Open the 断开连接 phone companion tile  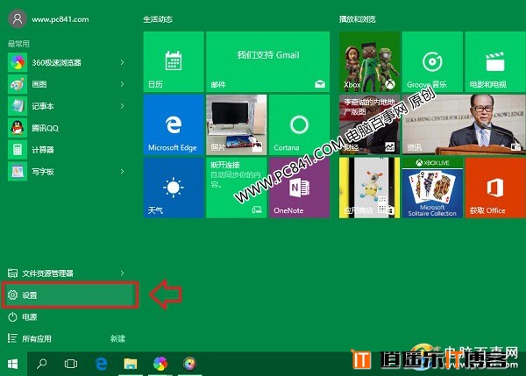236,188
